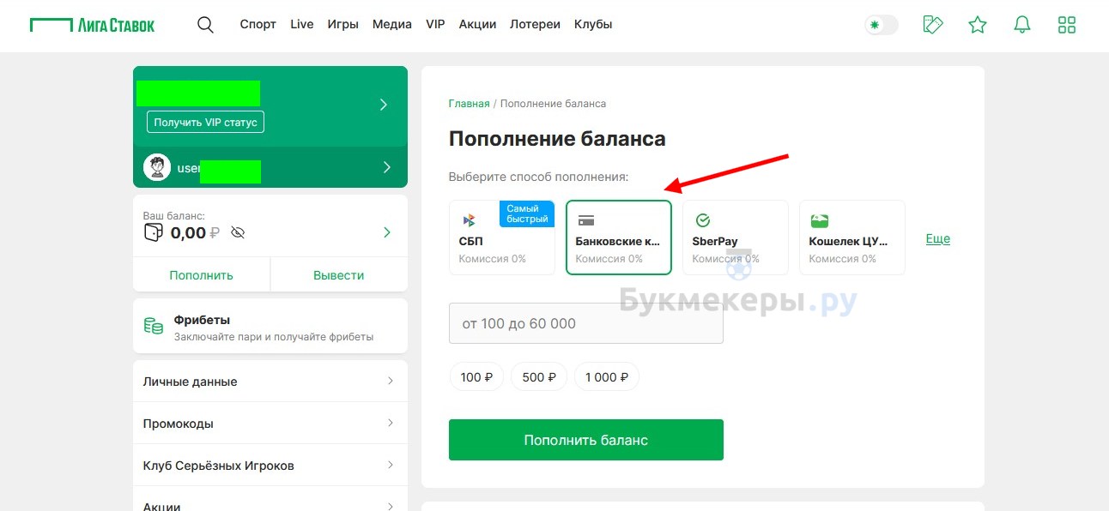This screenshot has width=1109, height=511.
Task: Open balance details green chevron
Action: coord(387,232)
